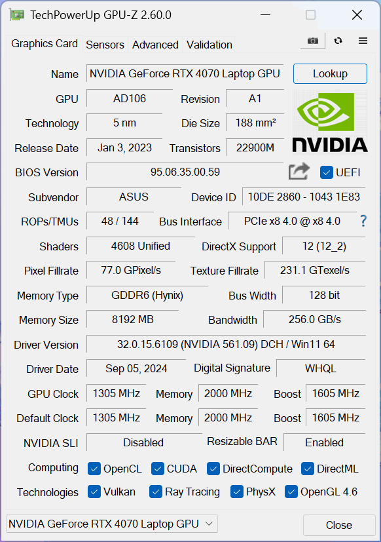Toggle the UEFI checkbox

tap(327, 172)
